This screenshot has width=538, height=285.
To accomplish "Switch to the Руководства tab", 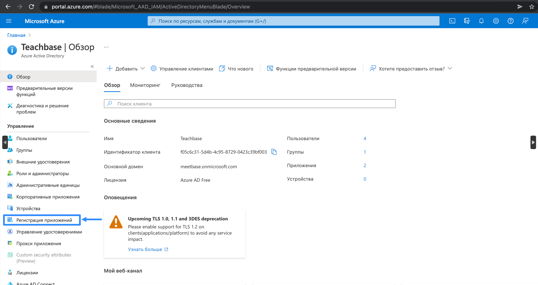I will (187, 85).
